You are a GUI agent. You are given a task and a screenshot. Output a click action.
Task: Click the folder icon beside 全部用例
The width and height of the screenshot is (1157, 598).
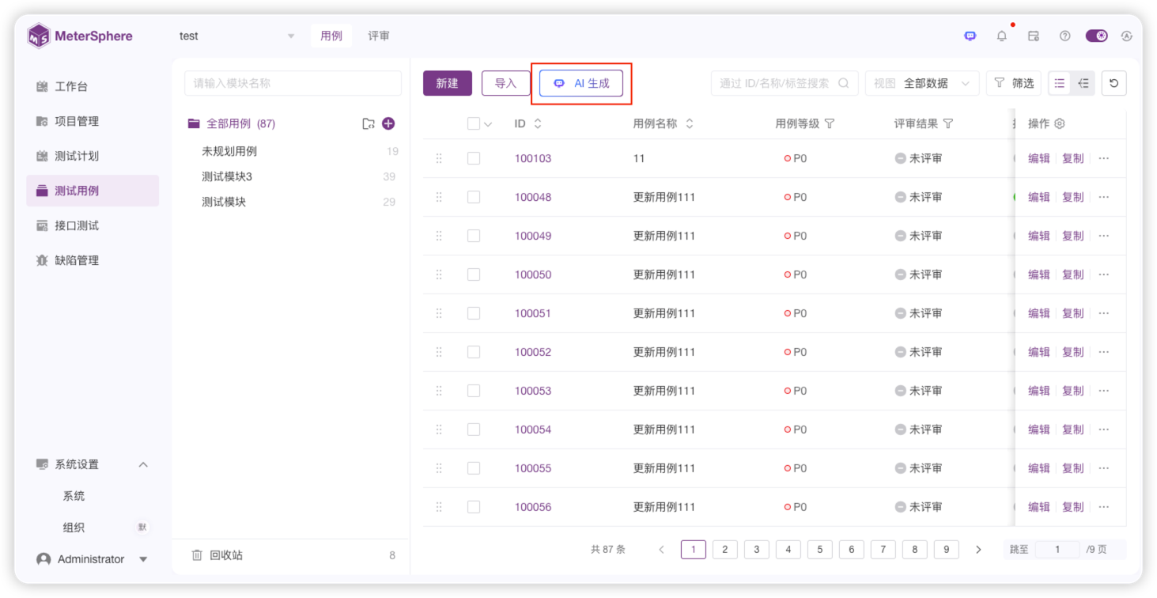click(369, 123)
